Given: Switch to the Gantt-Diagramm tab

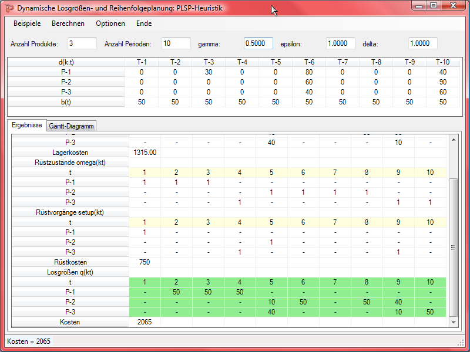Looking at the screenshot, I should point(71,126).
